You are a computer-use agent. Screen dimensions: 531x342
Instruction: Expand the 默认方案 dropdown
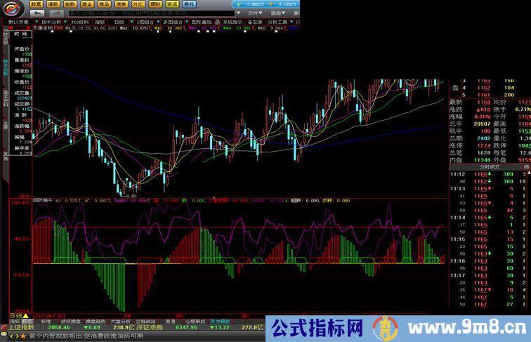pyautogui.click(x=21, y=22)
